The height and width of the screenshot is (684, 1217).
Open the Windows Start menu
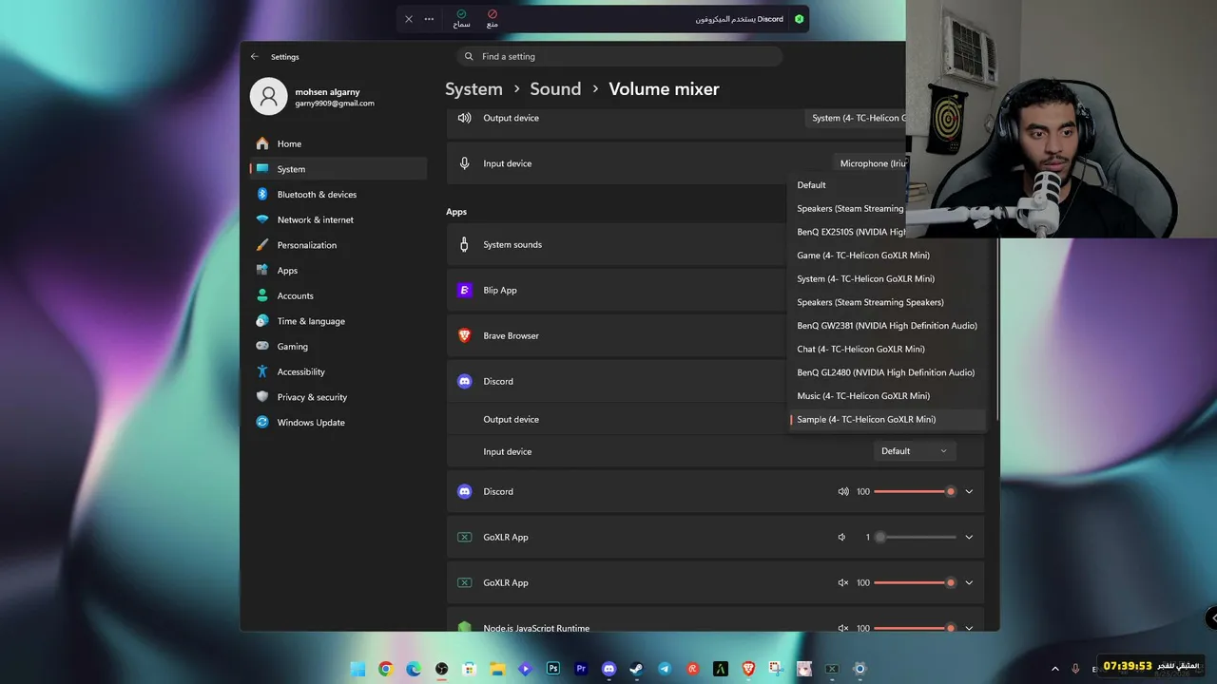pyautogui.click(x=357, y=669)
